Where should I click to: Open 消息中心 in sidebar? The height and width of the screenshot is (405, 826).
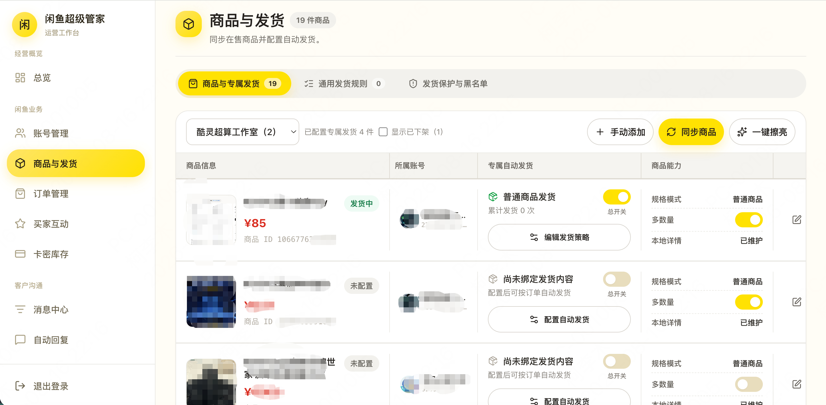76,310
